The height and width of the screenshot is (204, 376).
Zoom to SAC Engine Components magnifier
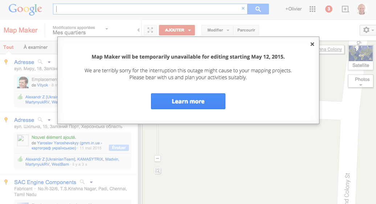click(x=82, y=182)
